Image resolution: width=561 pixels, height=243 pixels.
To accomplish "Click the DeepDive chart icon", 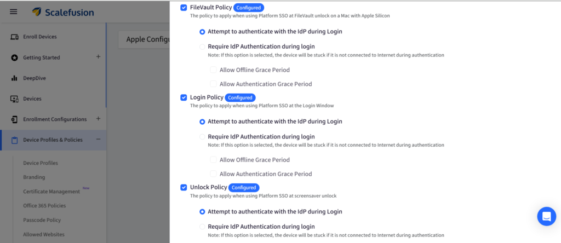I will [15, 78].
